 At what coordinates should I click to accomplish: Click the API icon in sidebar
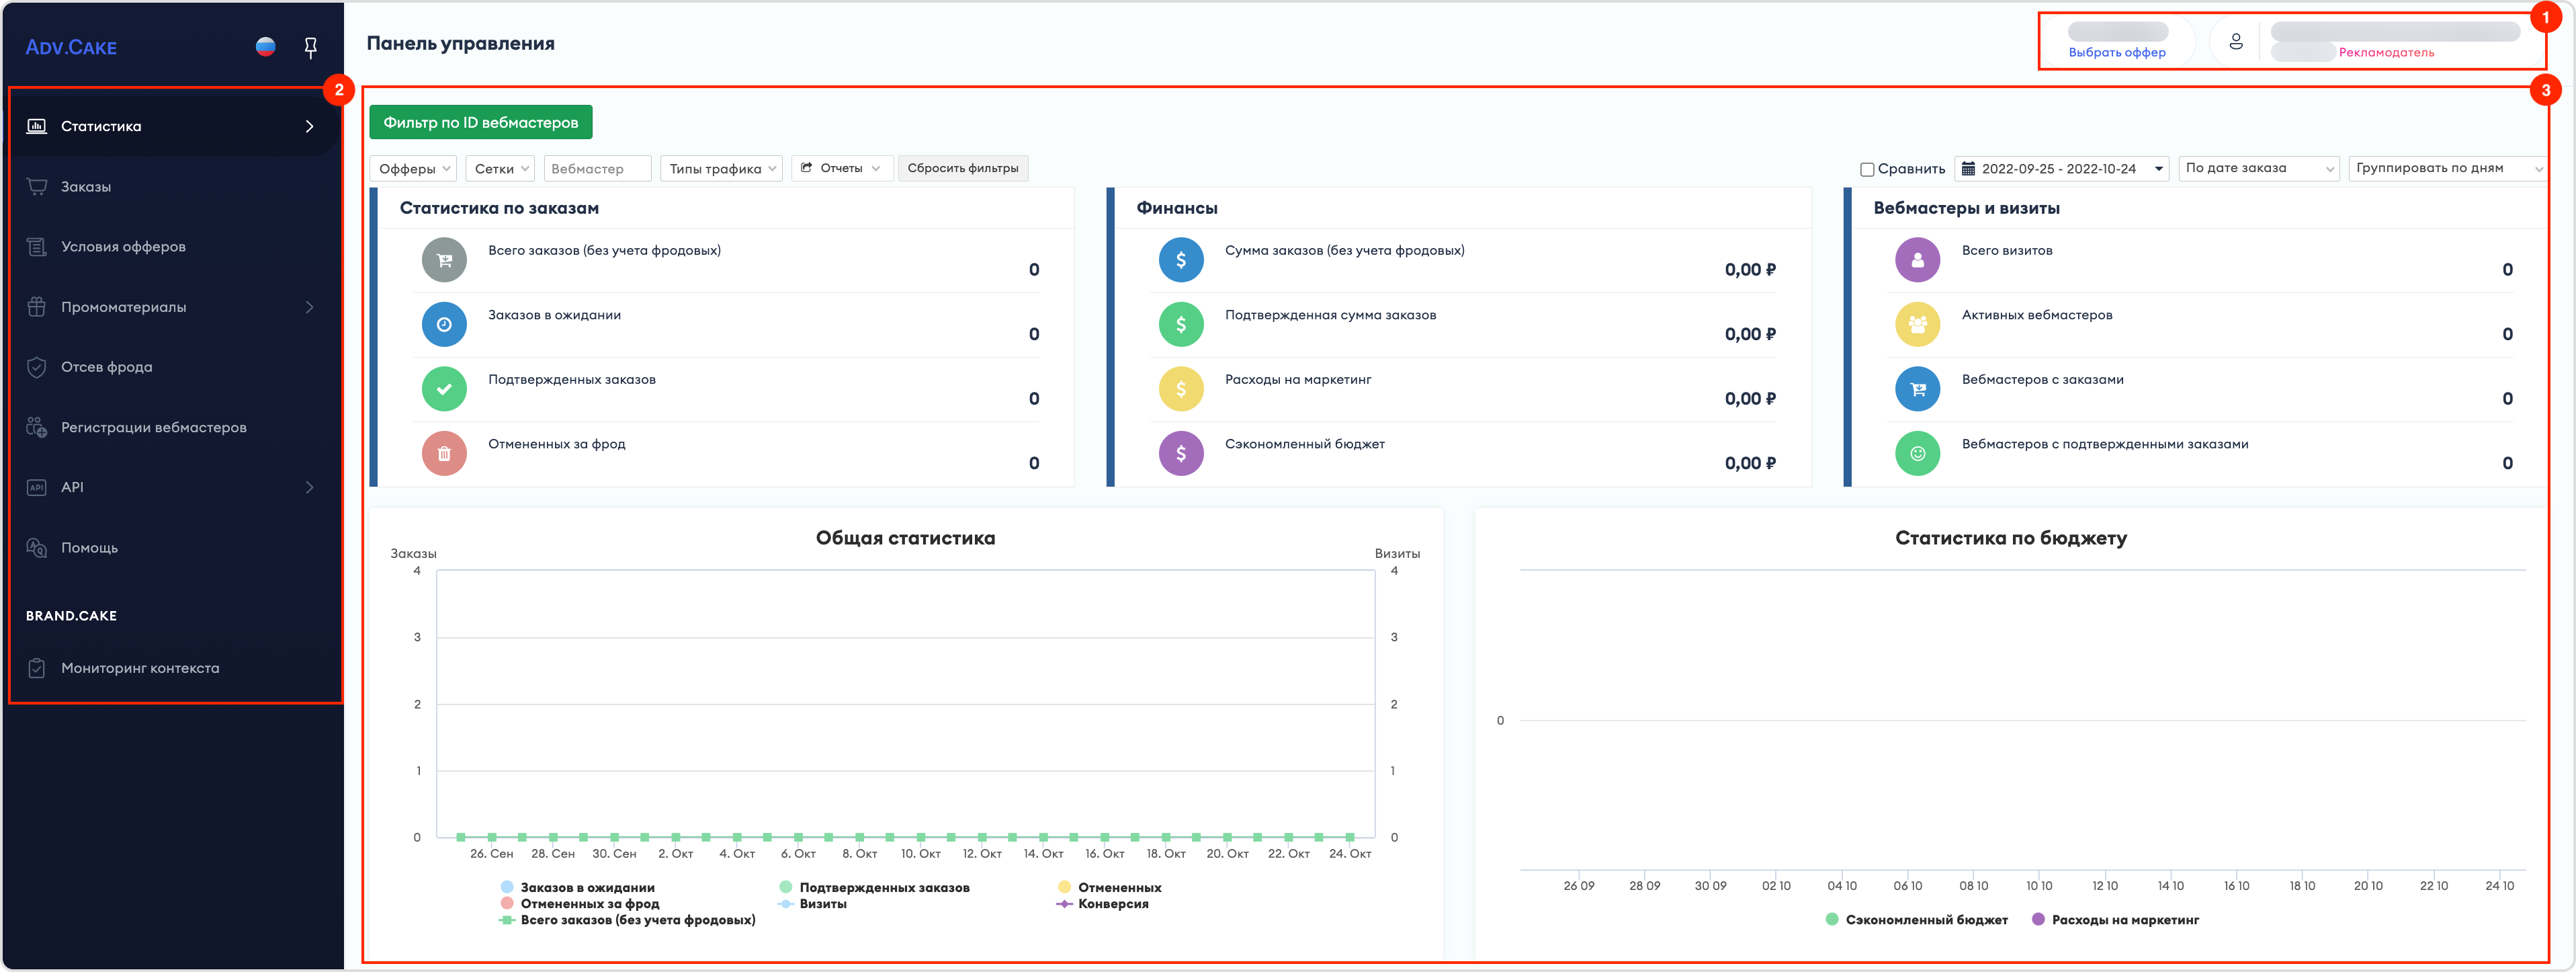37,487
